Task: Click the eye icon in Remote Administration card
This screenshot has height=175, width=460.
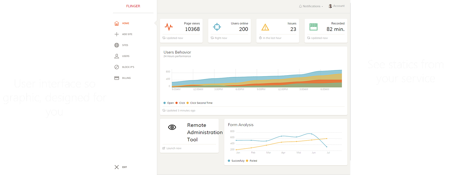Action: (172, 127)
